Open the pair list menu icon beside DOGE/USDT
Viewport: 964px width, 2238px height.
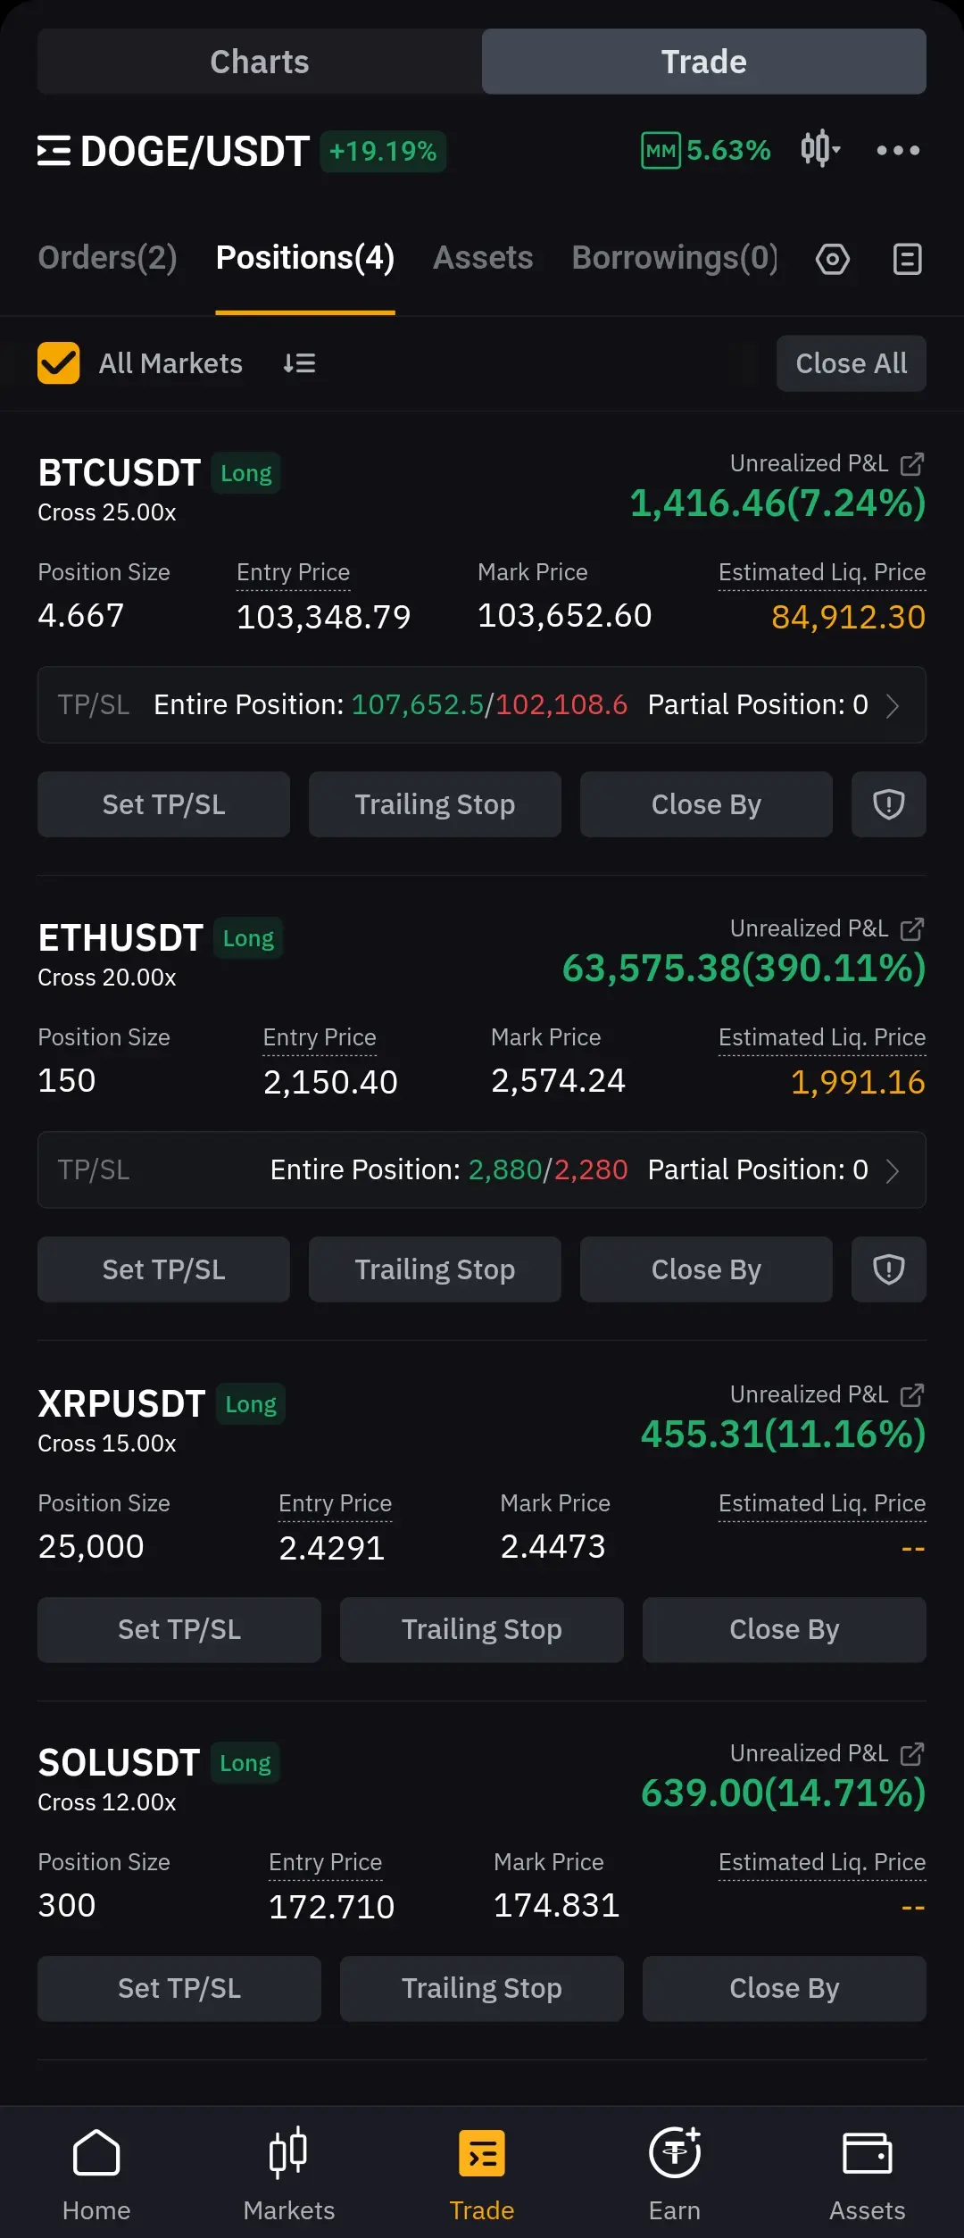[54, 151]
